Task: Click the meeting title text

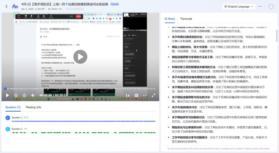Action: point(65,4)
